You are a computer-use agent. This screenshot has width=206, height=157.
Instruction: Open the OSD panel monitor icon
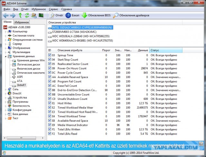click(41, 15)
